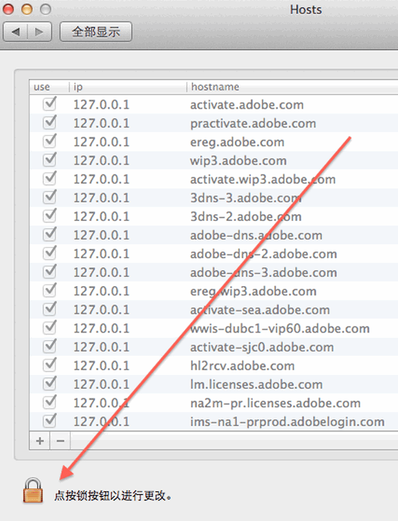
Task: Uncheck wwis-dubc1-vip60.adobe.com entry
Action: pos(50,328)
